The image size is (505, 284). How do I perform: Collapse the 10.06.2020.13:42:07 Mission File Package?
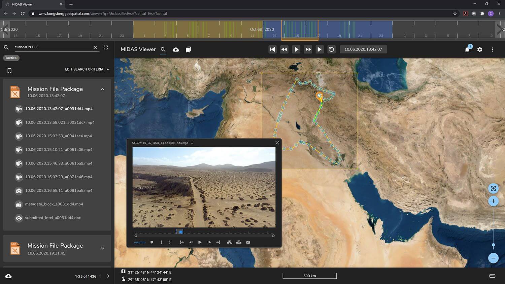tap(103, 90)
